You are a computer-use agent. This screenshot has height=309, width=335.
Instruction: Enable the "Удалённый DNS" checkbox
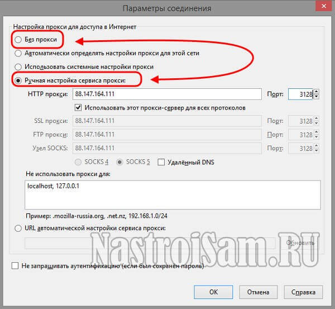[x=161, y=162]
